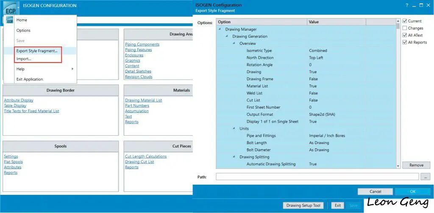The width and height of the screenshot is (434, 213).
Task: Collapse the Drawing Splitting node
Action: click(234, 157)
